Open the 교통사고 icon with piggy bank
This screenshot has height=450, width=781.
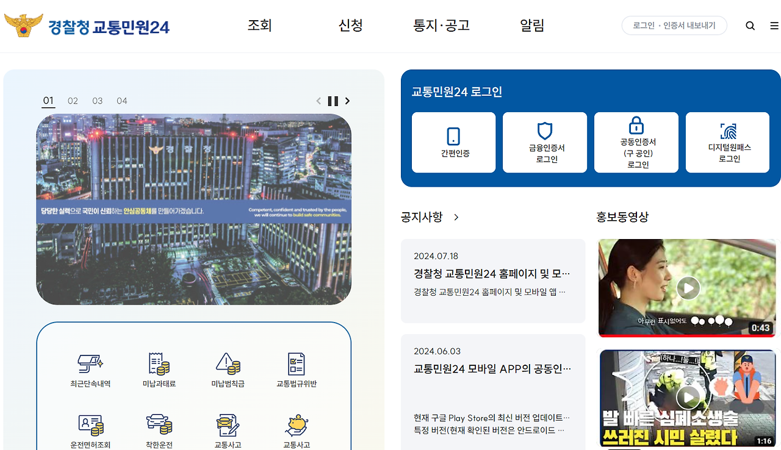tap(297, 424)
